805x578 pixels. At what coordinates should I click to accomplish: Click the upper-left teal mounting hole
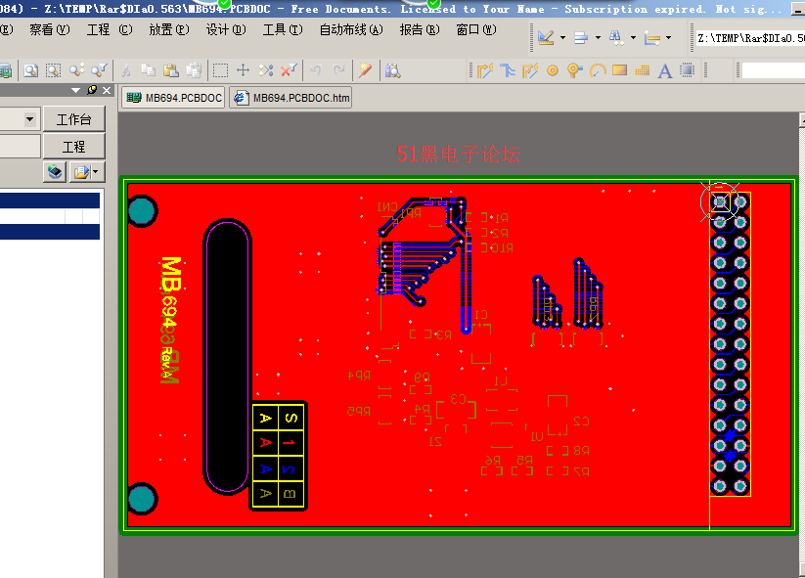click(142, 211)
